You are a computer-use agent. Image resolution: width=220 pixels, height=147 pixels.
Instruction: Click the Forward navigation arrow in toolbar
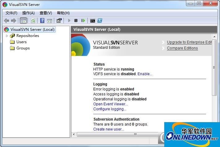tap(13, 21)
